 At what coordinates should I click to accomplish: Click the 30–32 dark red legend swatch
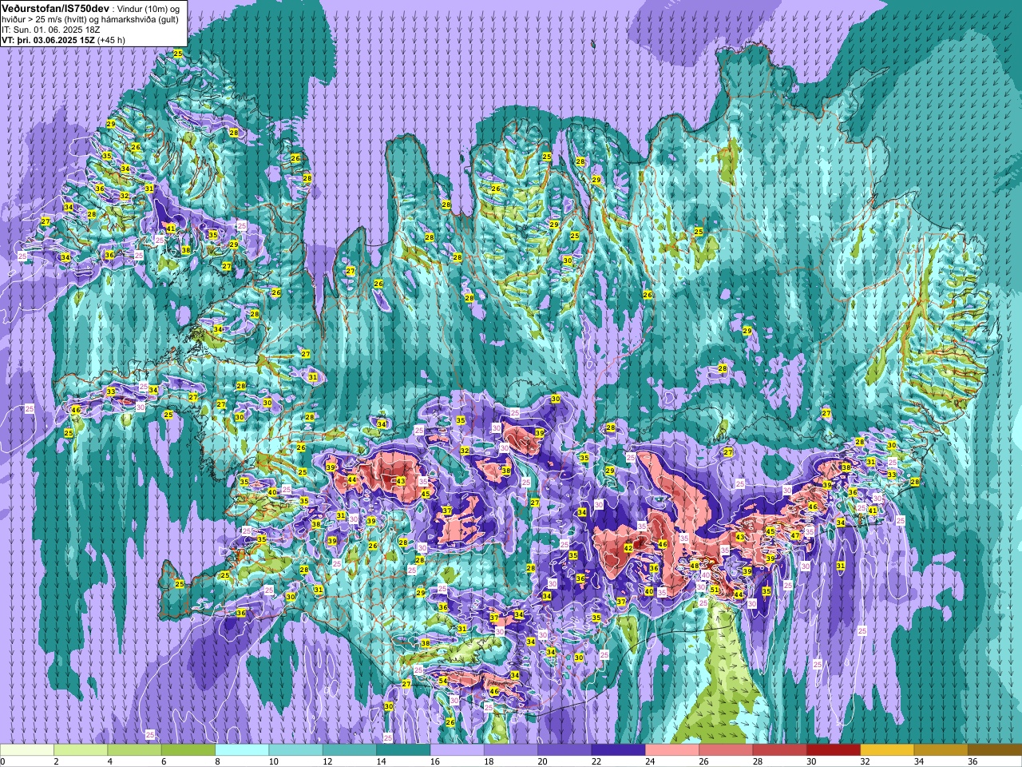tap(833, 750)
